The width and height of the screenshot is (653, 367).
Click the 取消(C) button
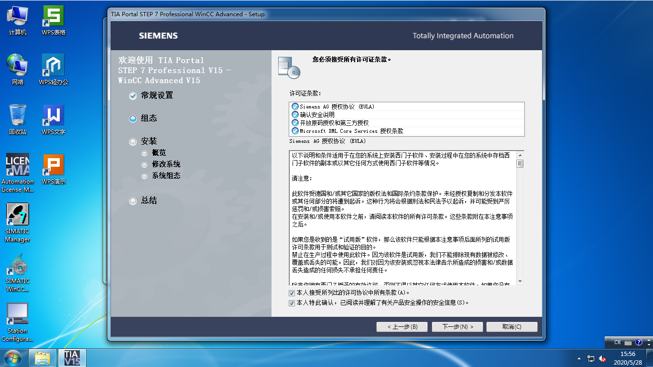click(512, 326)
